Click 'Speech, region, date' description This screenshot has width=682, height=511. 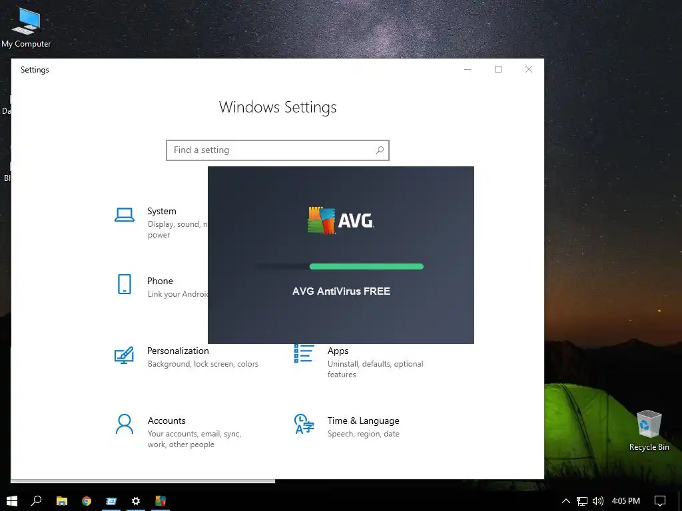coord(363,434)
